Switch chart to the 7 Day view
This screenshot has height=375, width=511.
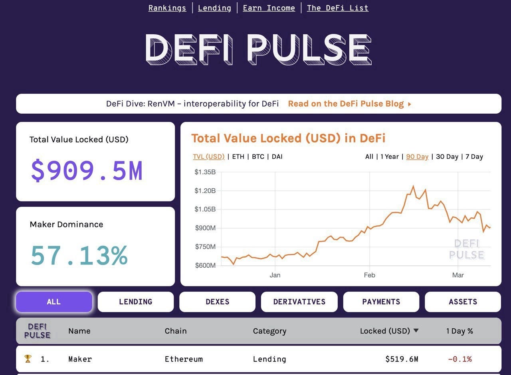(474, 156)
